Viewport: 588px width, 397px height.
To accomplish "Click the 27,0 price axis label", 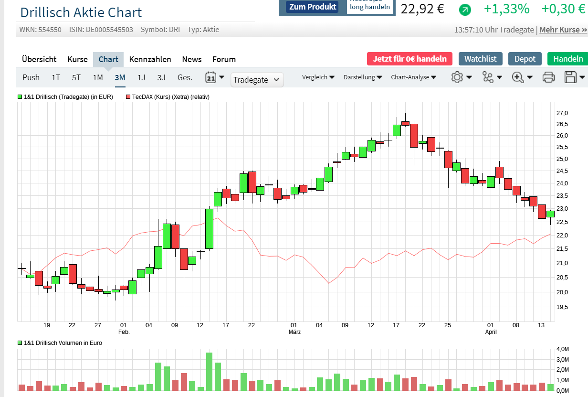I will (x=562, y=113).
